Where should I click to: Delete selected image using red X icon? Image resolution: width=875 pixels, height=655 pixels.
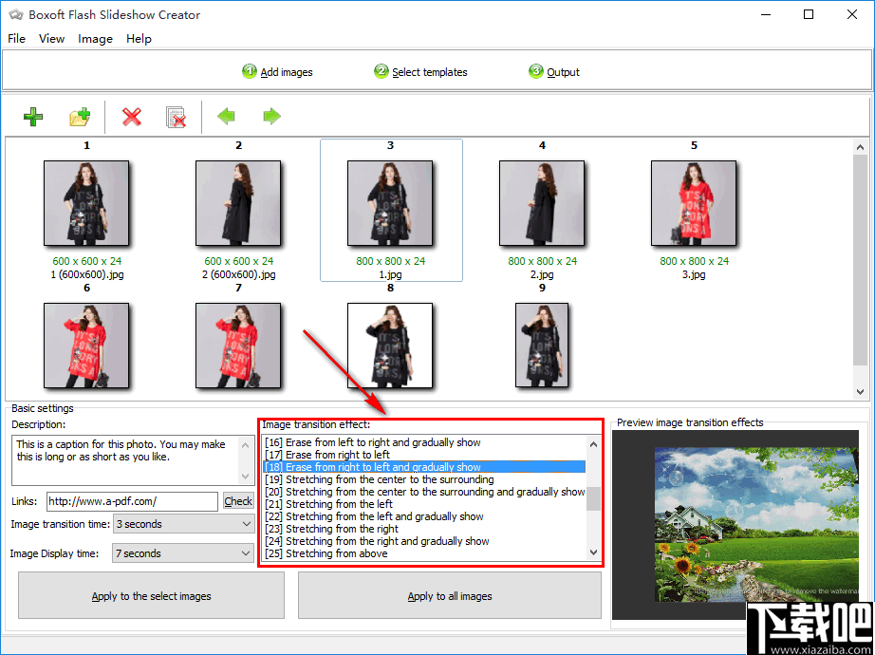131,117
